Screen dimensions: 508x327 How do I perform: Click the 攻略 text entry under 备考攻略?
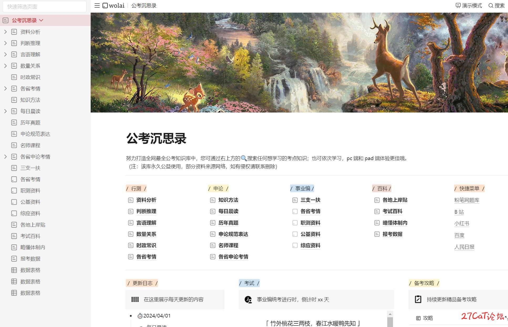428,318
